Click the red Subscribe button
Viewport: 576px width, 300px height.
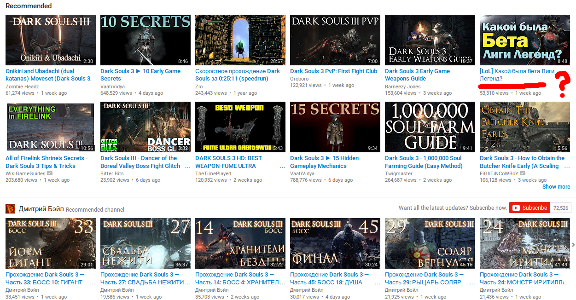529,208
